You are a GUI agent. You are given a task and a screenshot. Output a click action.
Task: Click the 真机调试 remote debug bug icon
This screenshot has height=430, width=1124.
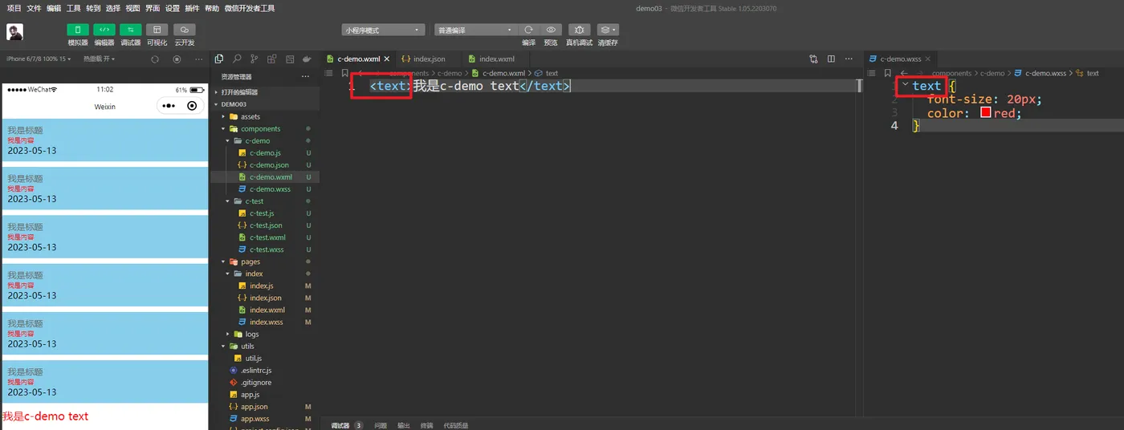[579, 30]
